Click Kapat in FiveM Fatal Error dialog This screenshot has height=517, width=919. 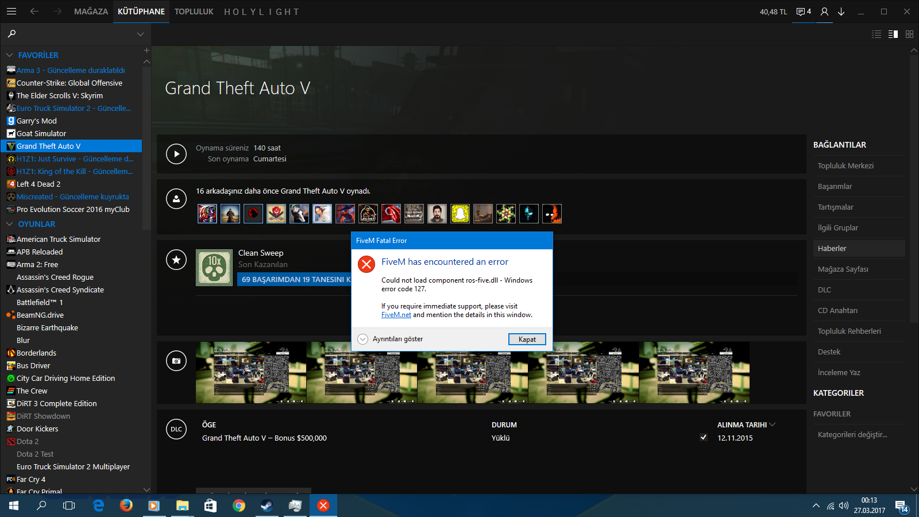click(527, 339)
